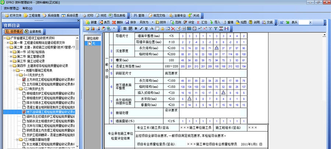331x149 pixels.
Task: Select 土方开挖工程检验批质量验收记录表
Action: pyautogui.click(x=49, y=80)
